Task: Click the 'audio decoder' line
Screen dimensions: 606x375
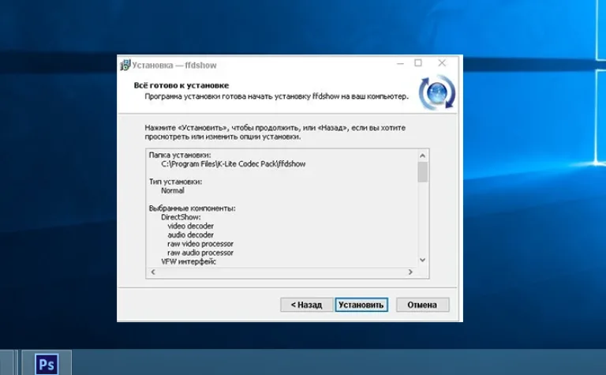Action: (190, 235)
